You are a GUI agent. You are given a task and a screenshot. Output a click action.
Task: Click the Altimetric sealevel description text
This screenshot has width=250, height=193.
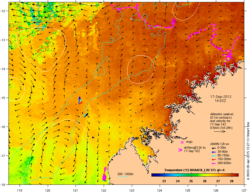(x=221, y=121)
